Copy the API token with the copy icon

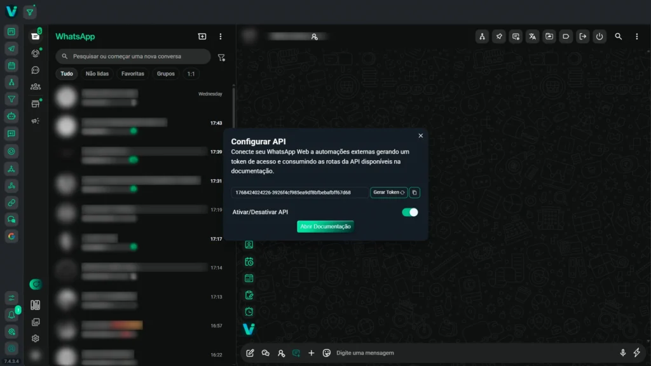point(415,193)
